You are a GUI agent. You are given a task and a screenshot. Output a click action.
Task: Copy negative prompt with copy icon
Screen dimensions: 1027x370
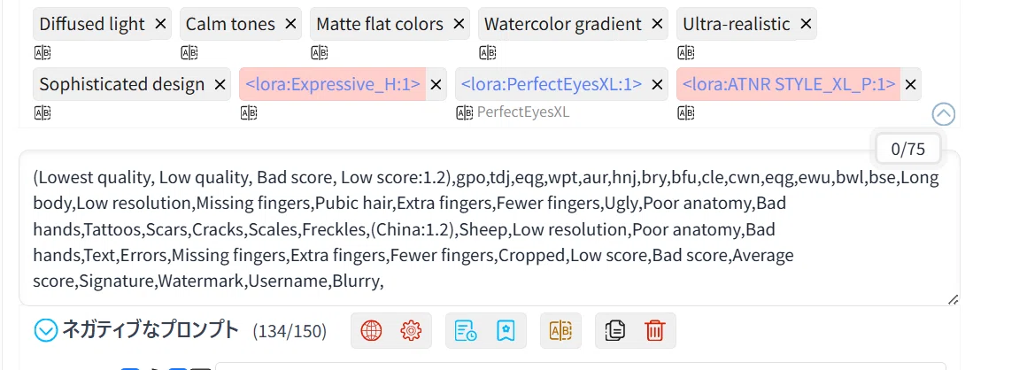[615, 331]
